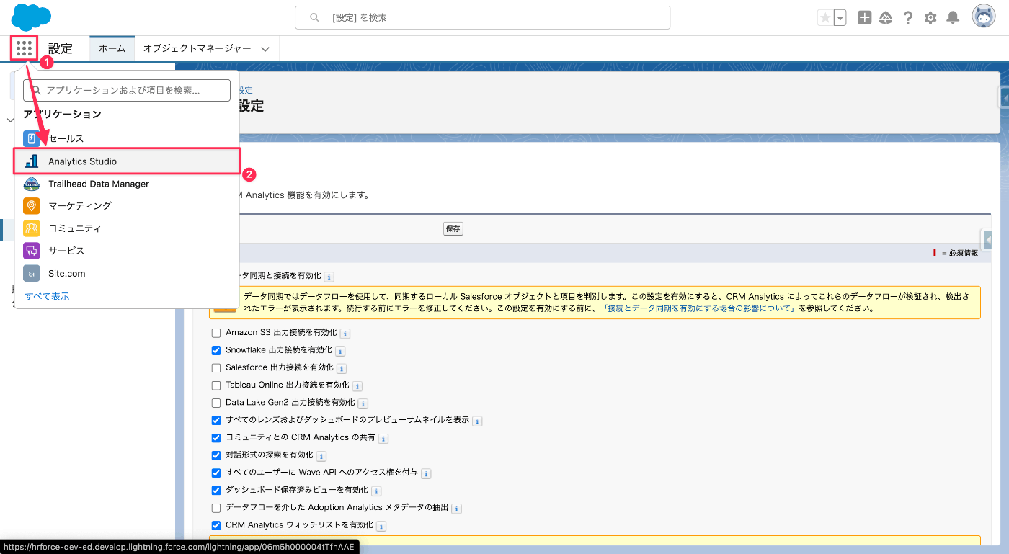Click info icon beside conversational exploration option

[321, 456]
